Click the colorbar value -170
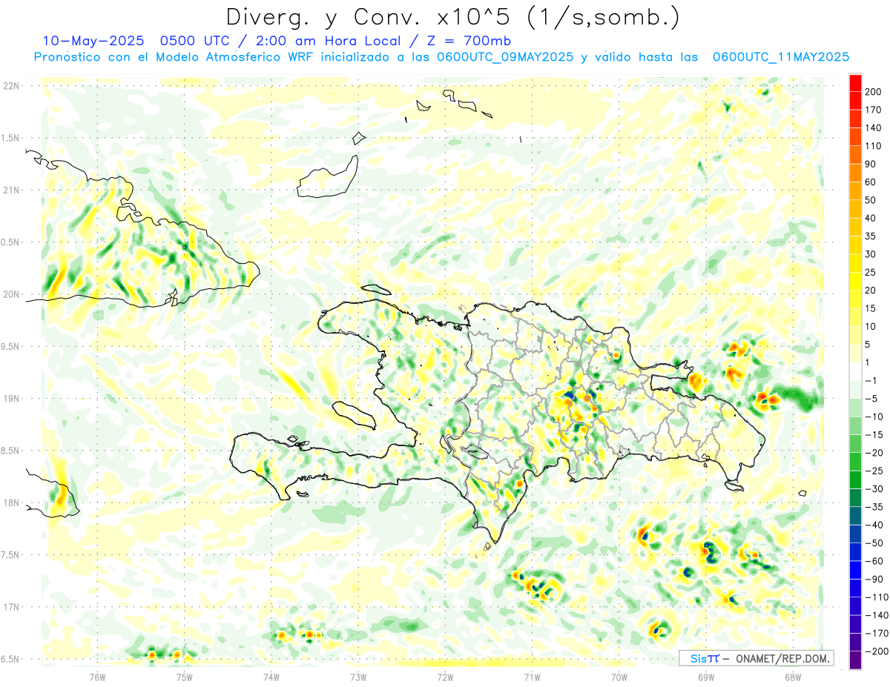890x687 pixels. point(877,634)
